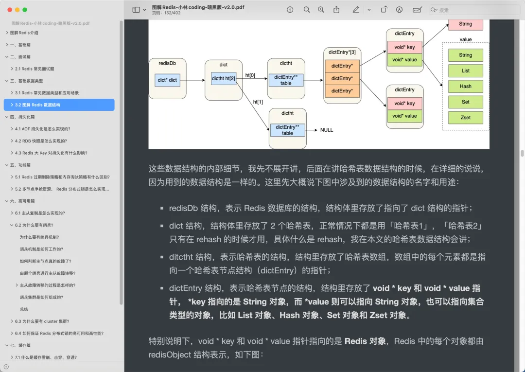The width and height of the screenshot is (525, 372).
Task: Click the search field in toolbar
Action: click(474, 10)
